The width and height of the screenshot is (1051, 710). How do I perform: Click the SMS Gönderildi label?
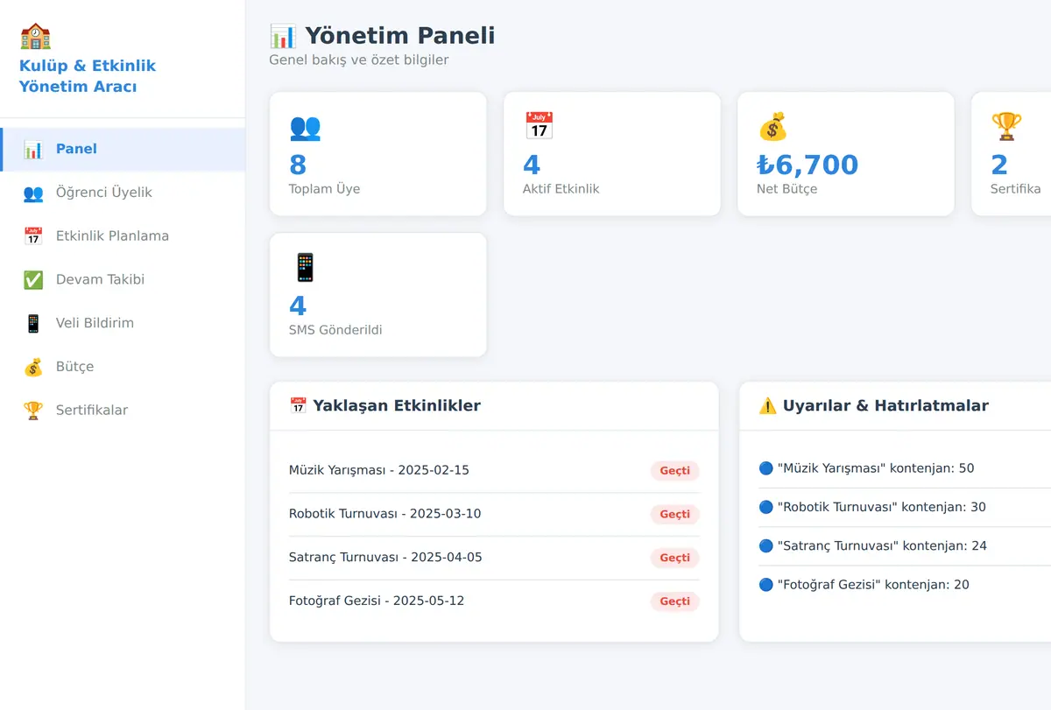pyautogui.click(x=335, y=330)
